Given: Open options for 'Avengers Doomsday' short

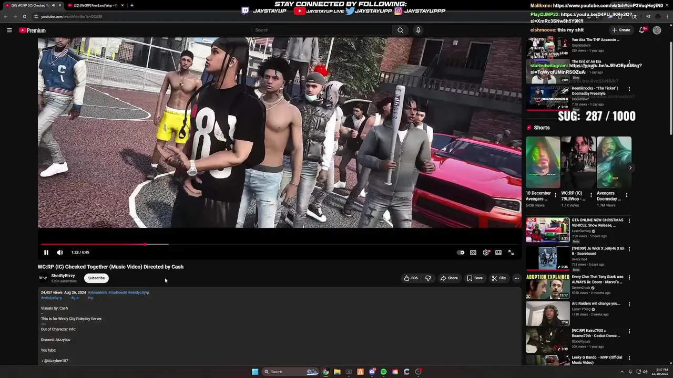Looking at the screenshot, I should click(x=626, y=195).
